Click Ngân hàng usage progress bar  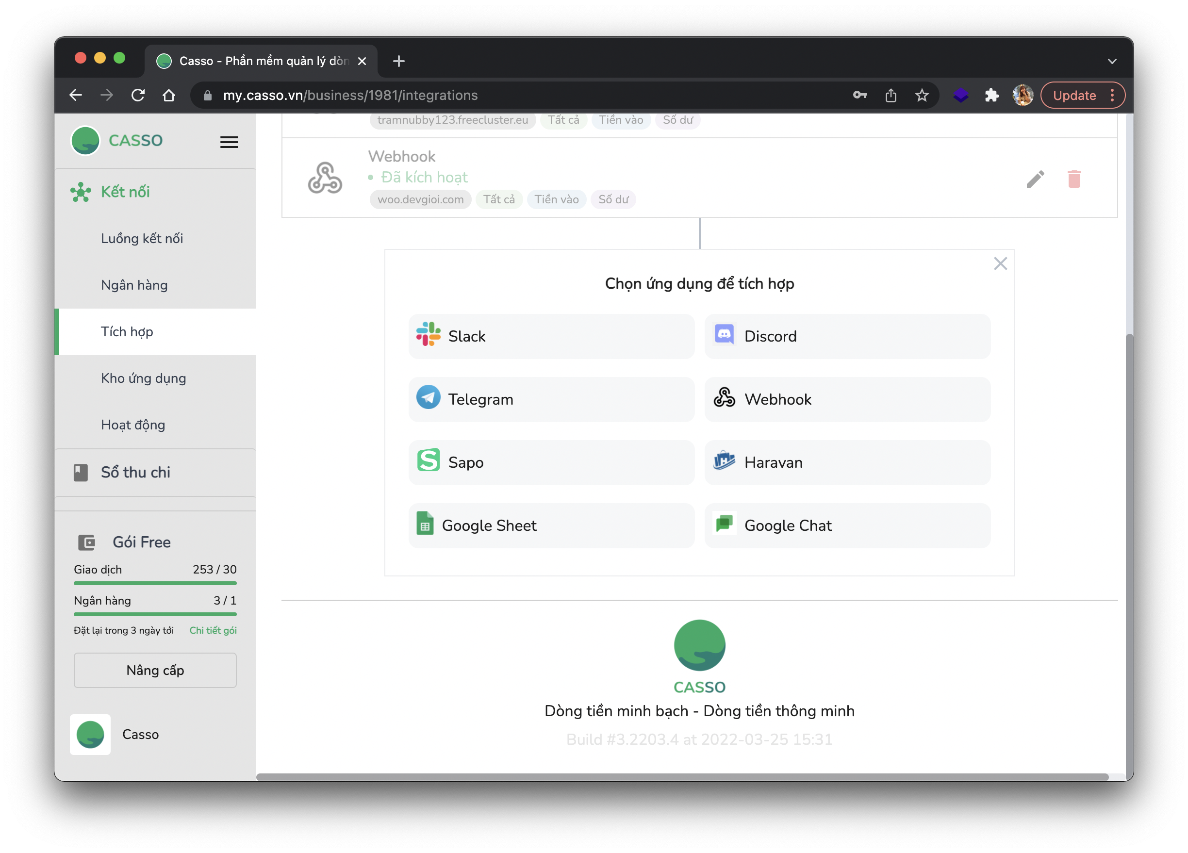pyautogui.click(x=155, y=614)
